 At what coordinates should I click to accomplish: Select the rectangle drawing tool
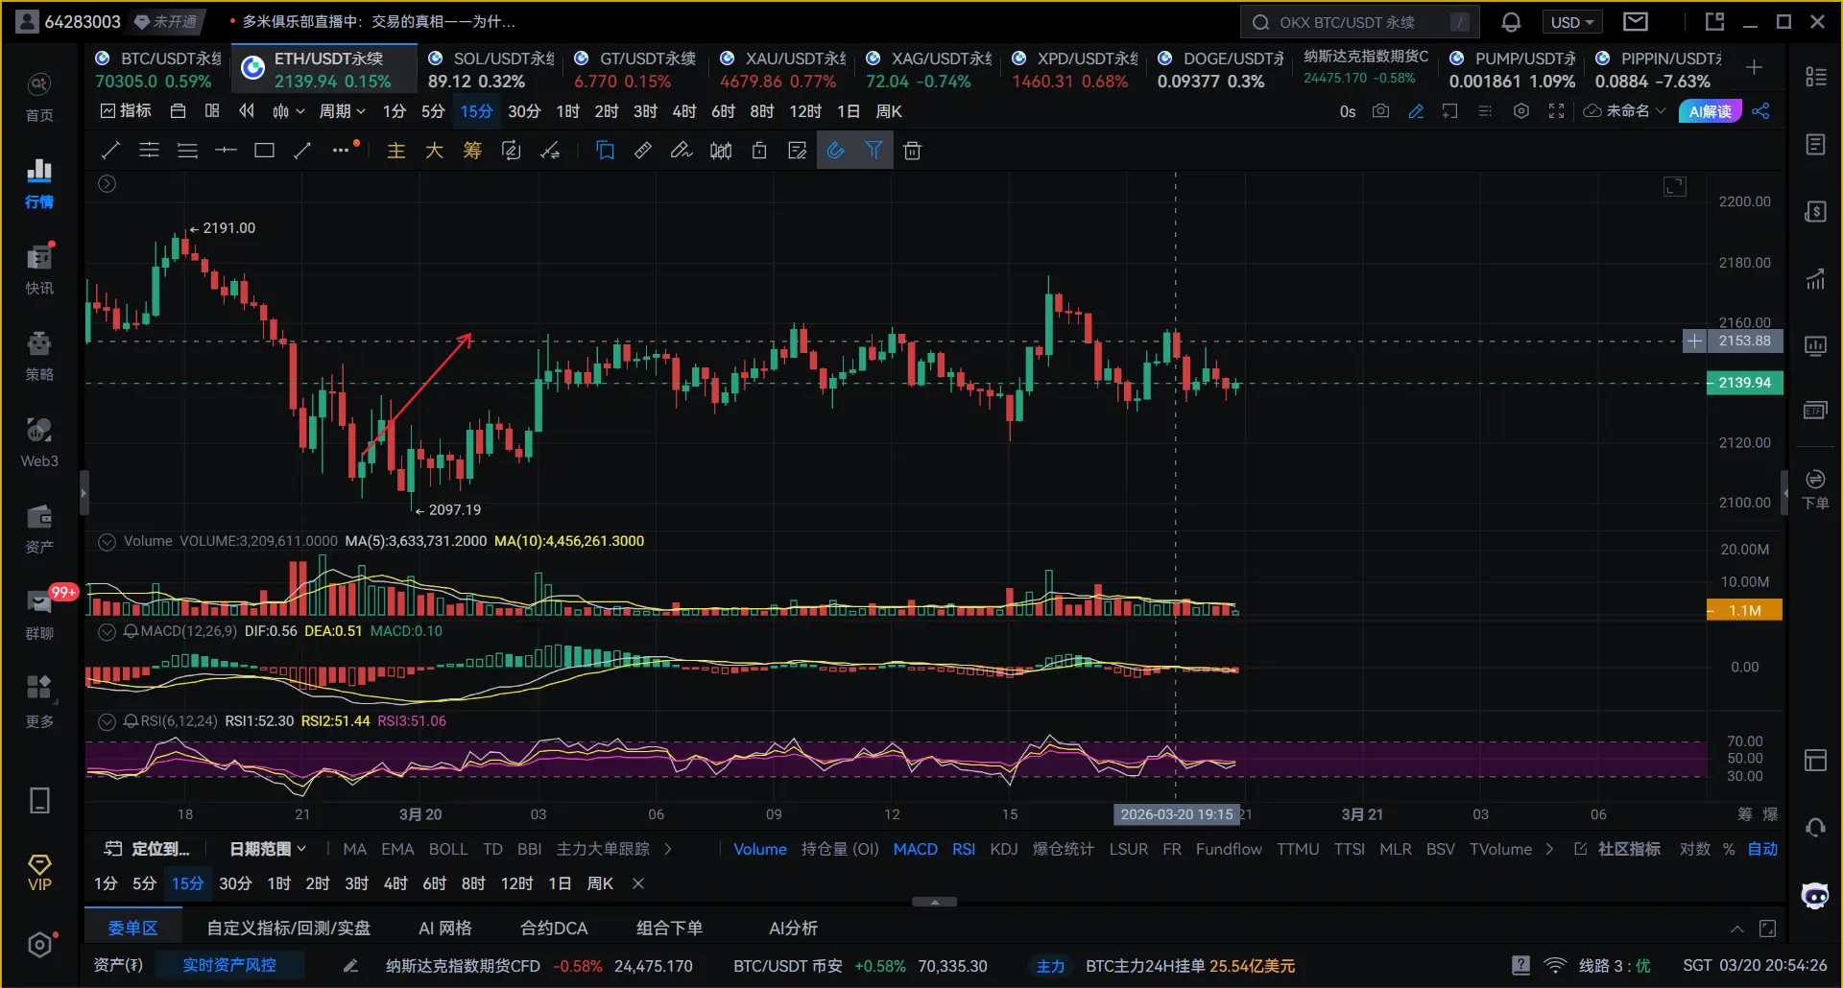264,151
